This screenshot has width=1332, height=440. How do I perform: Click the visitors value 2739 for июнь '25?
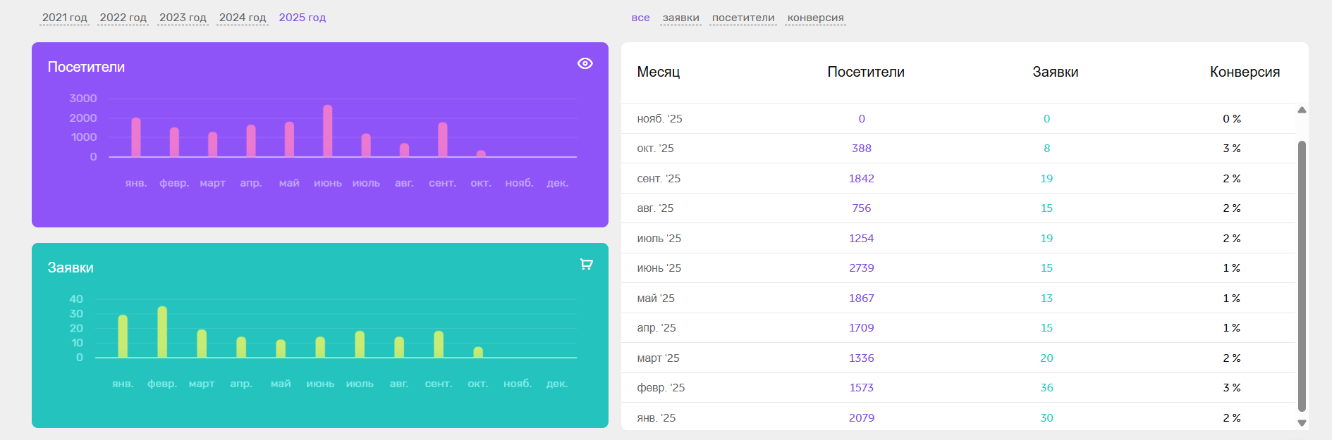click(x=861, y=268)
